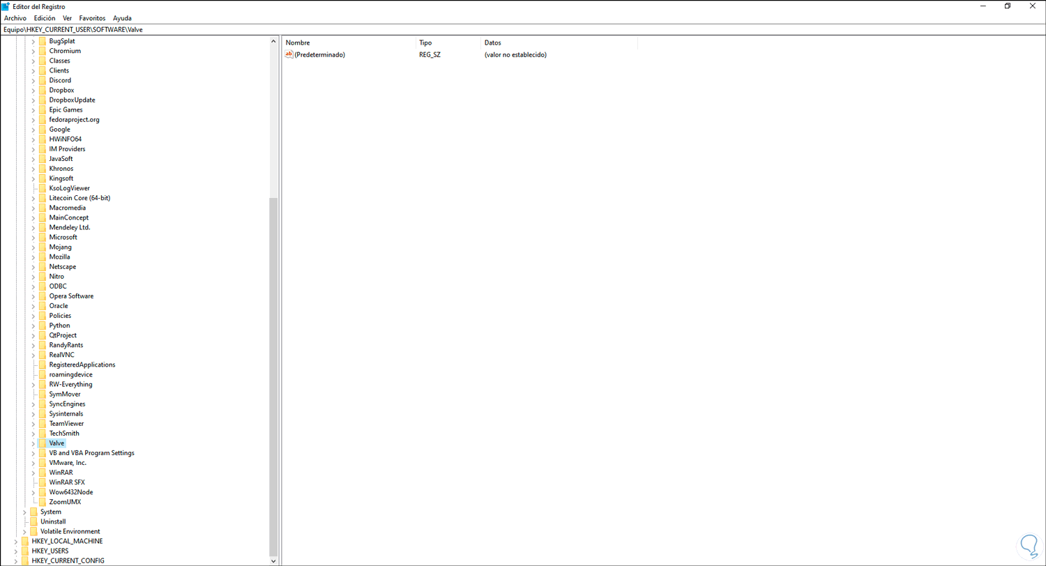
Task: Select the Oracle folder icon
Action: (x=43, y=305)
